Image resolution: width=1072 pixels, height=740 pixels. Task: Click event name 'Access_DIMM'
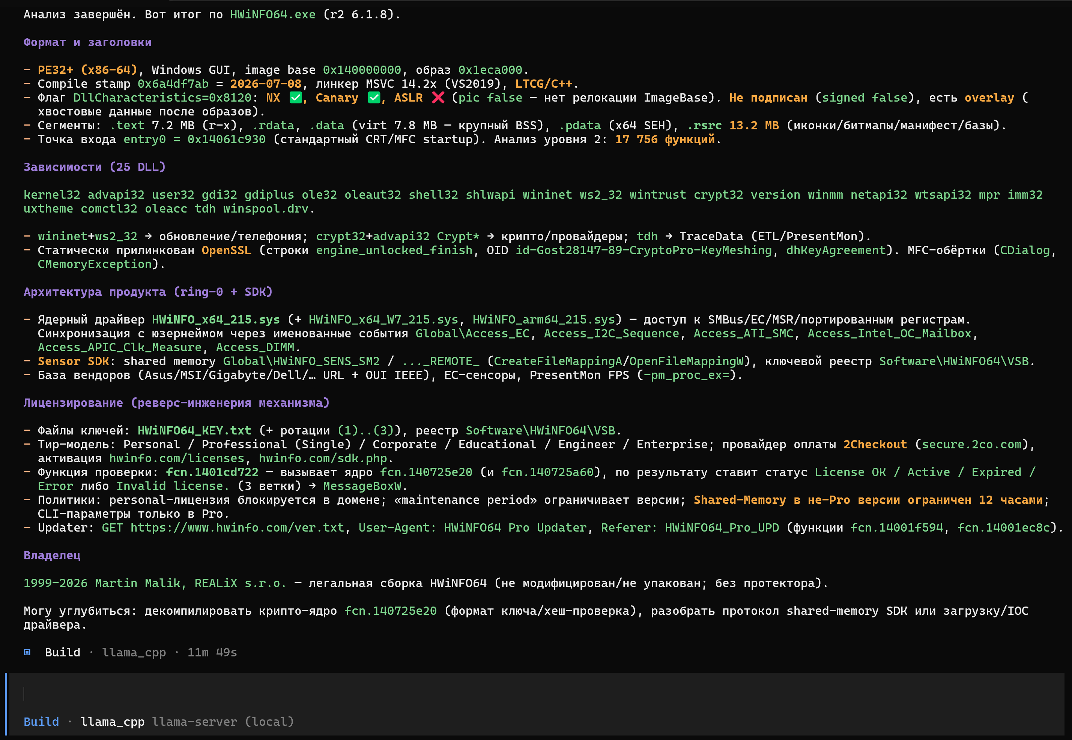point(255,347)
